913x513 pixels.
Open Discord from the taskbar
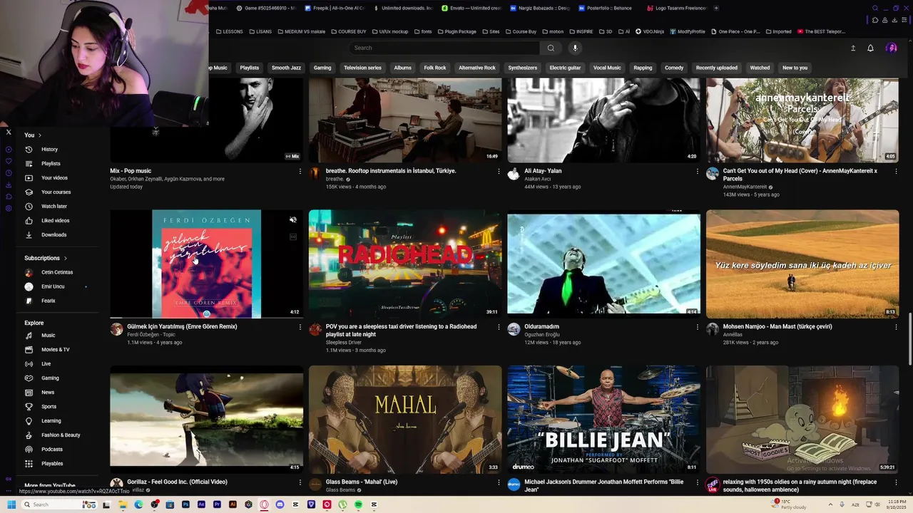(280, 504)
